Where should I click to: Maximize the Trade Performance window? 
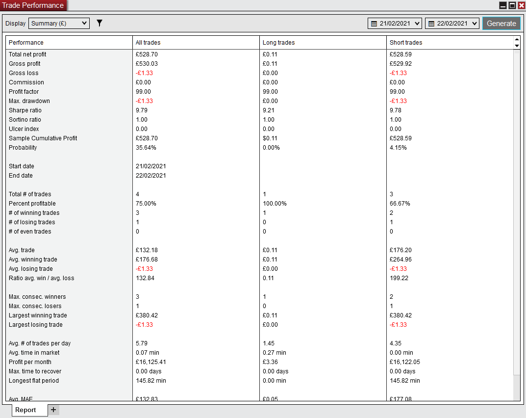(512, 5)
